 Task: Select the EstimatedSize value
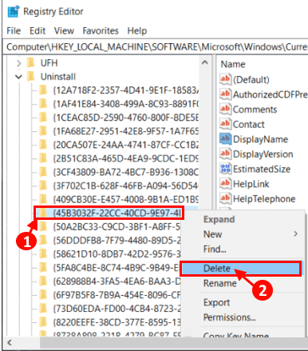[x=262, y=170]
